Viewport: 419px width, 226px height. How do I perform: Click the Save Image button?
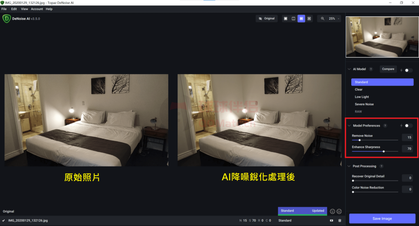pyautogui.click(x=382, y=219)
